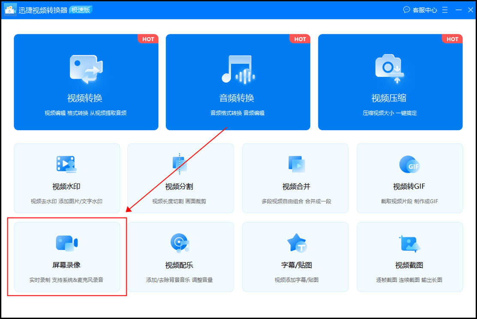Viewport: 477px width, 319px height.
Task: Click description 压缩视频大小 一键搞定
Action: 390,113
